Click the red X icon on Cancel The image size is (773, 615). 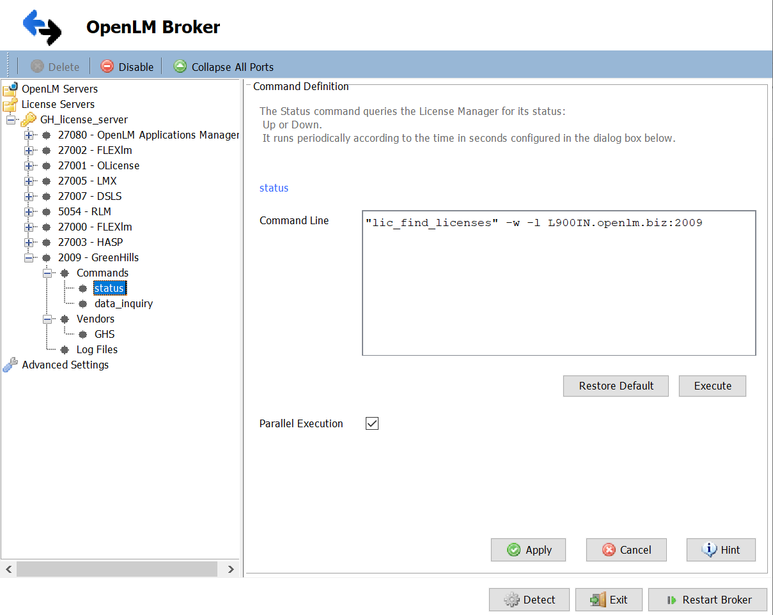pos(608,550)
